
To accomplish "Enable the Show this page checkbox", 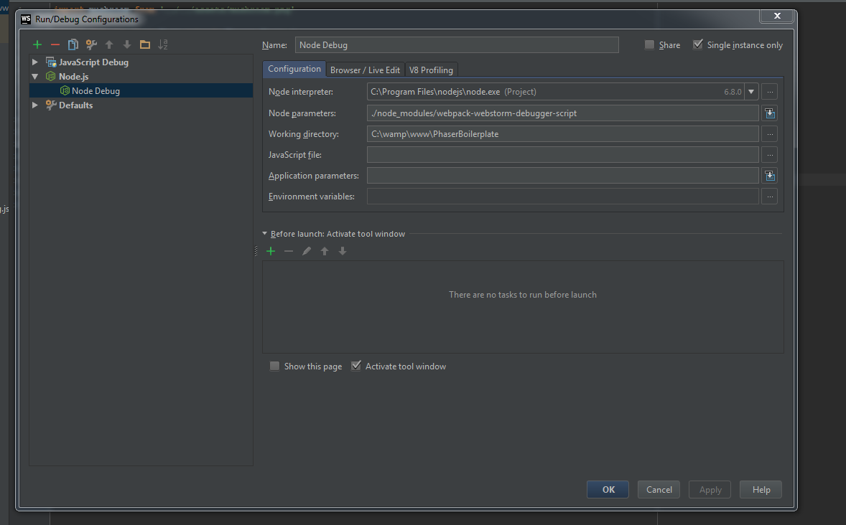I will (x=274, y=366).
